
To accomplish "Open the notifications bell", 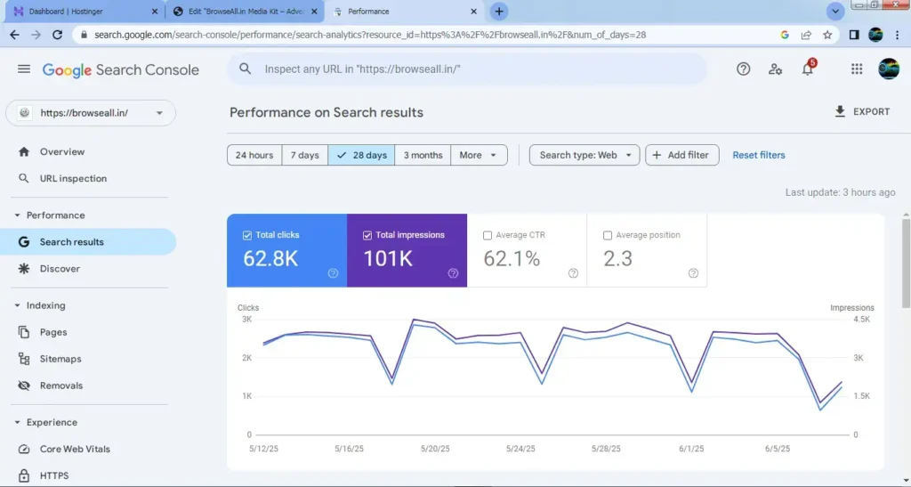I will 808,69.
